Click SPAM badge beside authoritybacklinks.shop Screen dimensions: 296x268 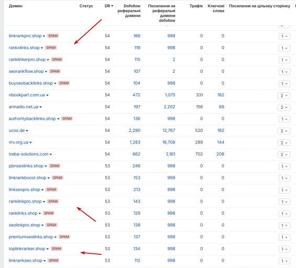tap(67, 119)
